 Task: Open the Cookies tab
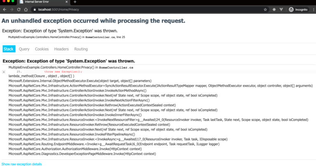point(42,49)
